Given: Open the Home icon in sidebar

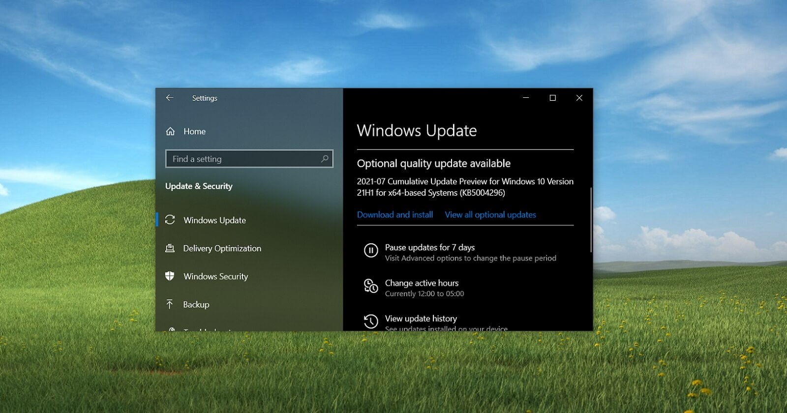Looking at the screenshot, I should click(170, 131).
